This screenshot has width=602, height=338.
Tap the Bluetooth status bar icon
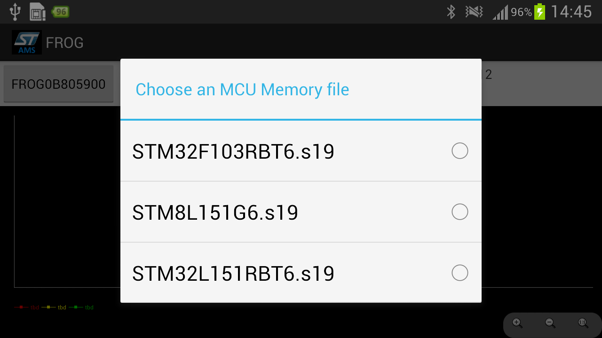(451, 12)
